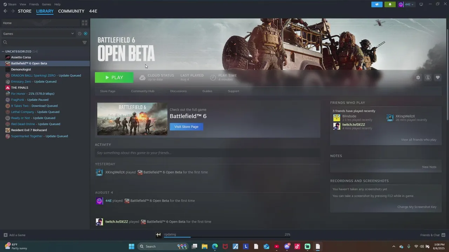Show game info icon
Viewport: 449px width, 252px height.
(x=428, y=77)
